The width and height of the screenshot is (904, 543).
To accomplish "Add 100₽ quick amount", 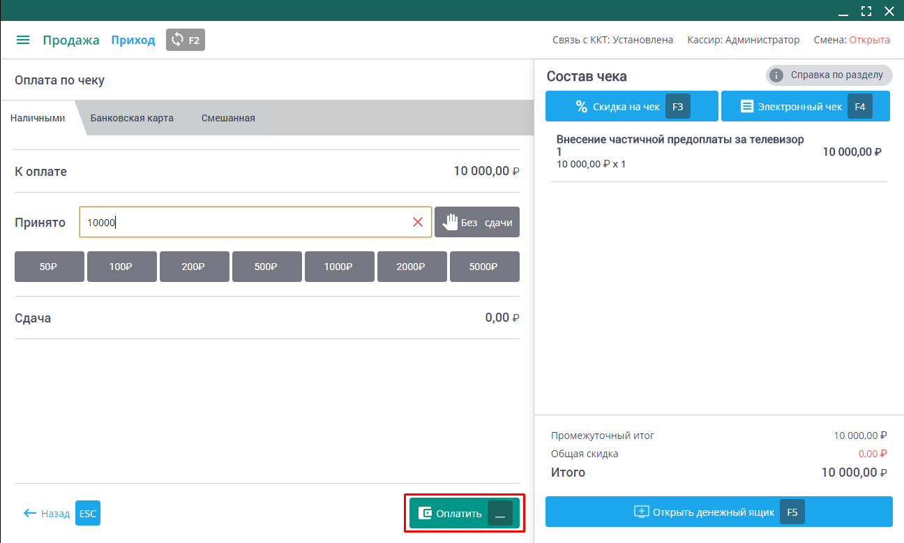I will (122, 267).
